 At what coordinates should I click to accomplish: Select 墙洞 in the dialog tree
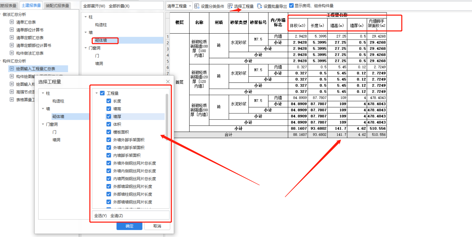click(x=56, y=140)
